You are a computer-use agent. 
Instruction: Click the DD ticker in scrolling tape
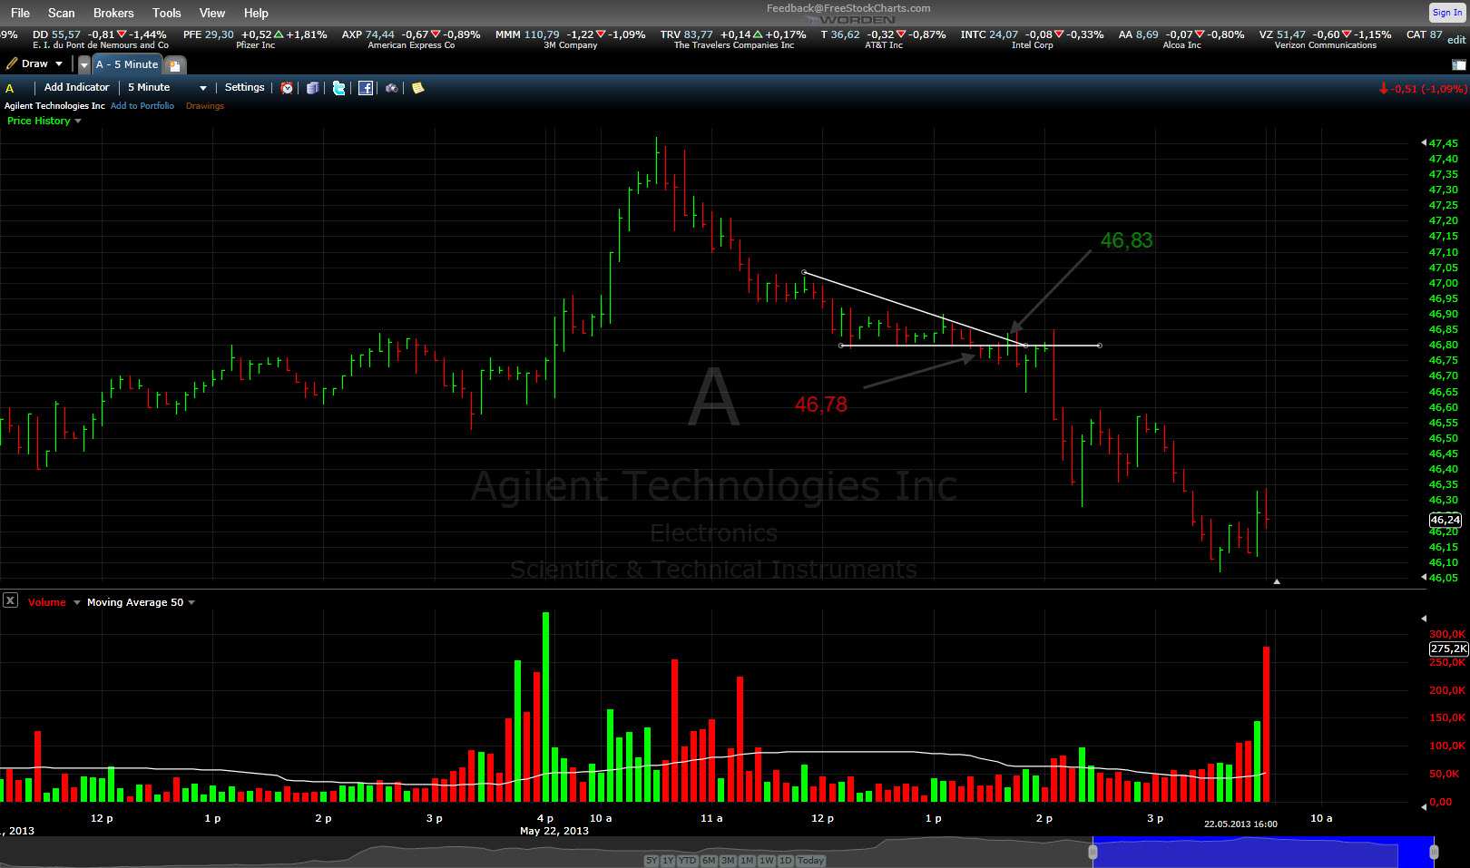(100, 39)
